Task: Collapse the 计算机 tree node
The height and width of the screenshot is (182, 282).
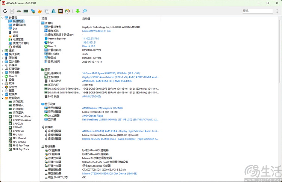Action: tap(2, 18)
